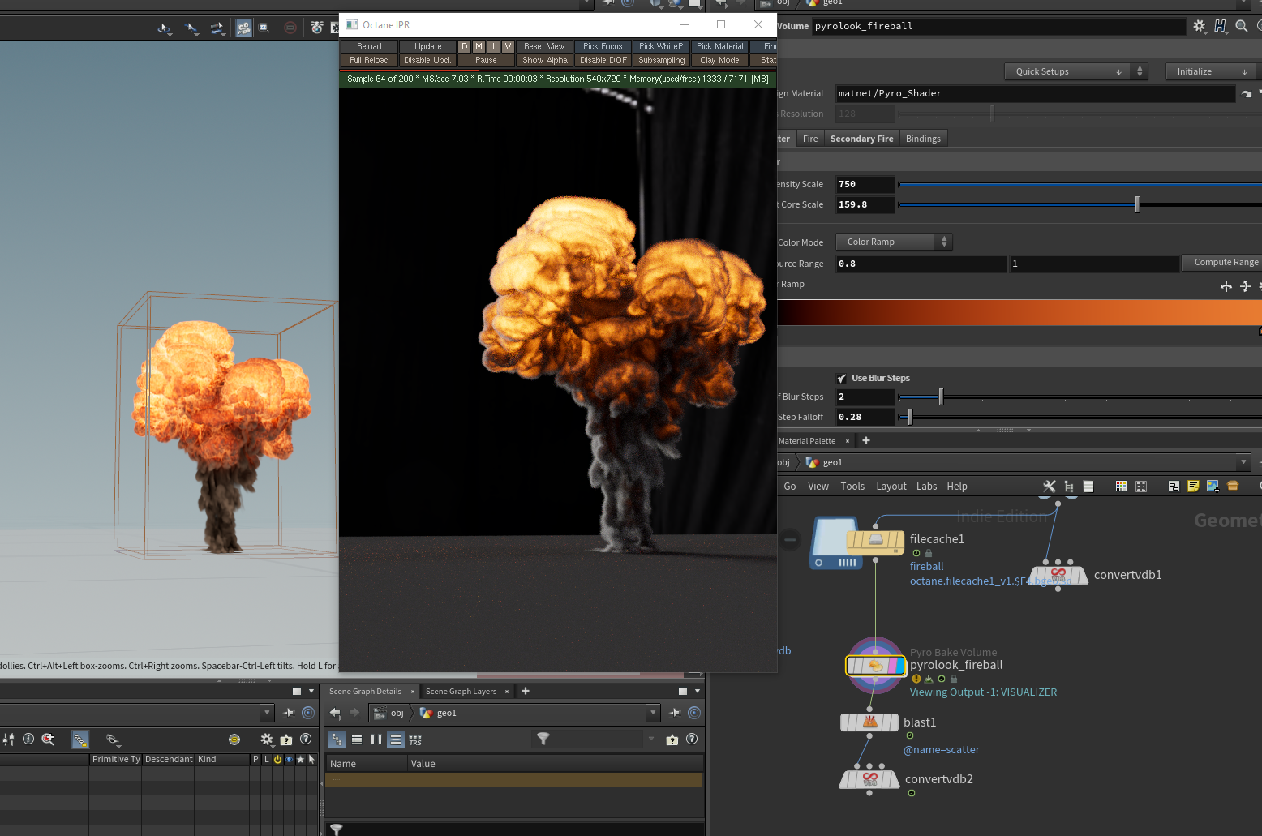This screenshot has height=836, width=1262.
Task: Click the background image icon in network toolbar
Action: [1213, 487]
